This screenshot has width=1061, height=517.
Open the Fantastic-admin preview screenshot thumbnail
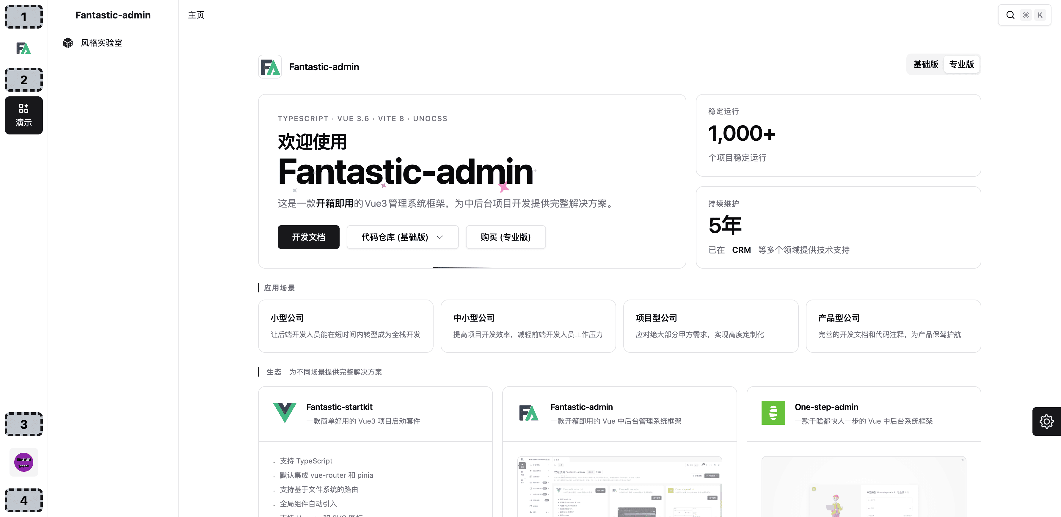pyautogui.click(x=619, y=487)
